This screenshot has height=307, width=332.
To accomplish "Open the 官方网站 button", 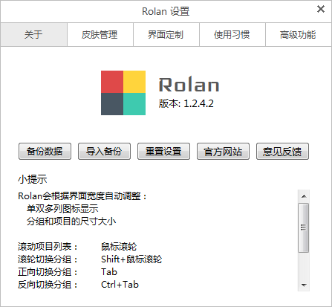I will [223, 151].
